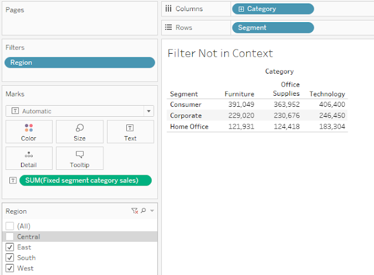Open the Automatic mark type dropdown
The height and width of the screenshot is (275, 374).
click(148, 111)
